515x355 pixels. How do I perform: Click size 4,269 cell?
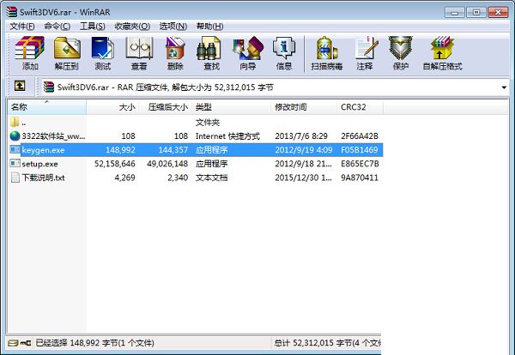tap(124, 177)
